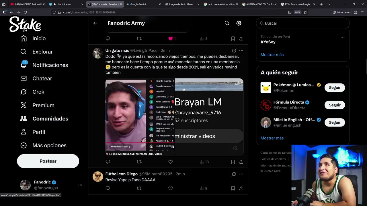Click Mostrar más under A quién seguir
The image size is (367, 206).
(x=272, y=138)
